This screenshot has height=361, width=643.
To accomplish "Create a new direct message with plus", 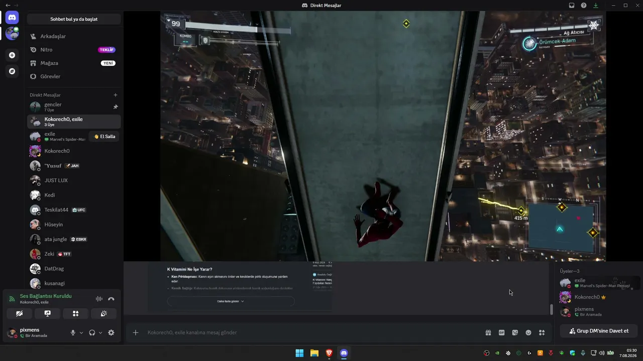I will (116, 95).
